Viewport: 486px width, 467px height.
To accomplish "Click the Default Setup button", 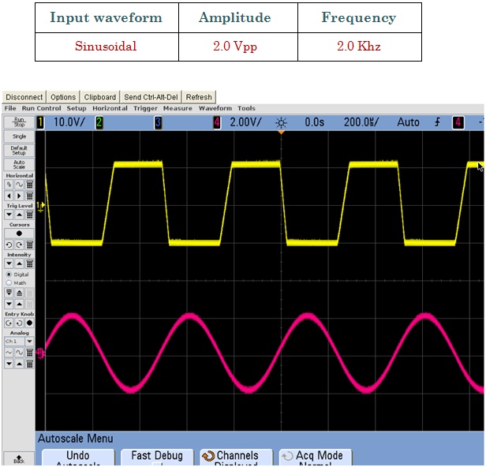I will (19, 151).
